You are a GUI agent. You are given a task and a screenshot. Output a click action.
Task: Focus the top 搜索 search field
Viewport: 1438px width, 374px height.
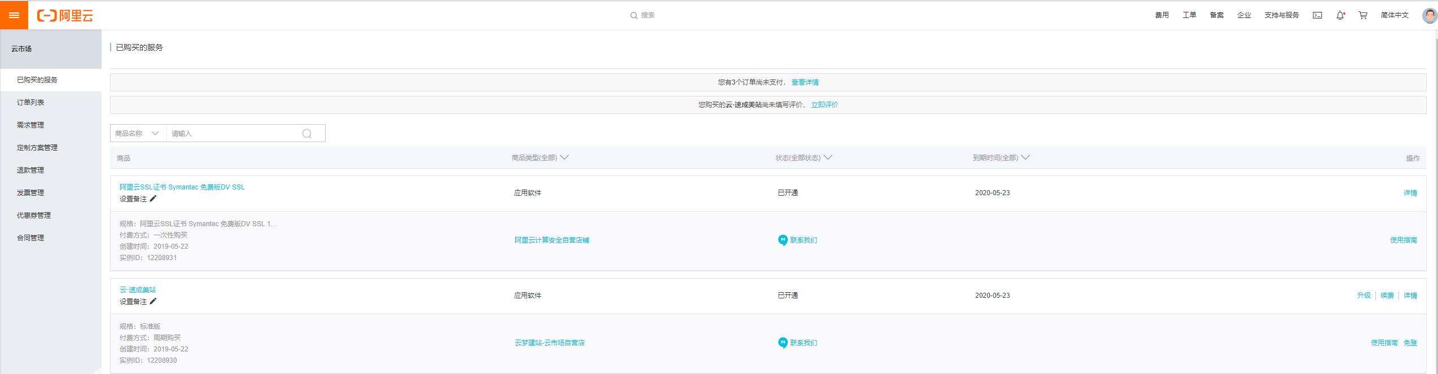pyautogui.click(x=648, y=15)
